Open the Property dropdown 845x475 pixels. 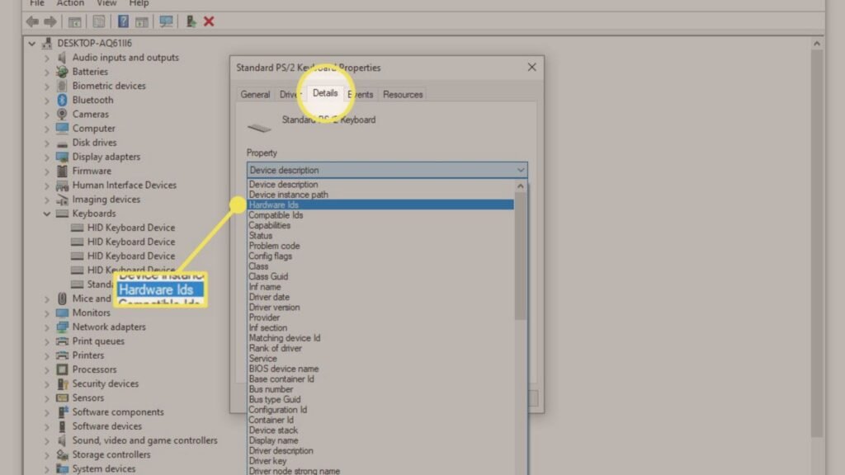click(x=520, y=169)
